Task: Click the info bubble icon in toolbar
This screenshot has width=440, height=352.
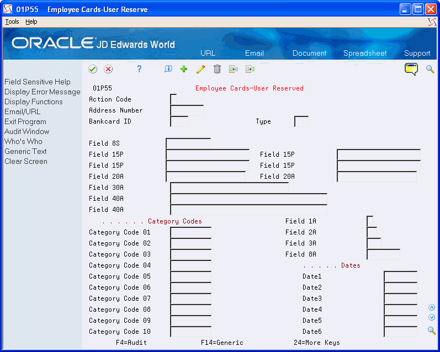Action: [168, 69]
